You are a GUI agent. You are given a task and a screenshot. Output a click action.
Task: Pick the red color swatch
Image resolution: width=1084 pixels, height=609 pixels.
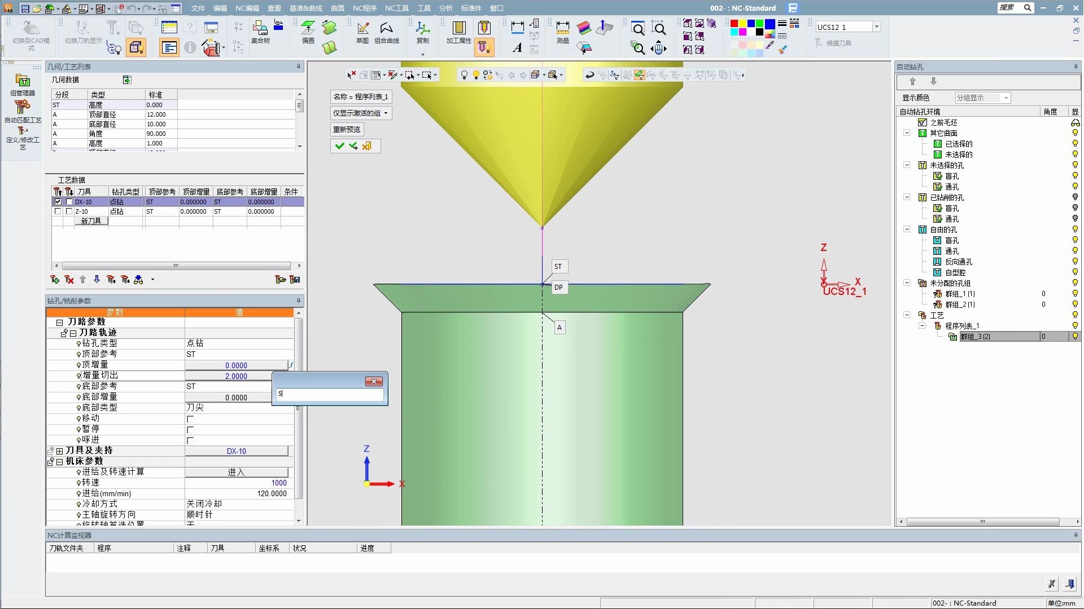734,24
